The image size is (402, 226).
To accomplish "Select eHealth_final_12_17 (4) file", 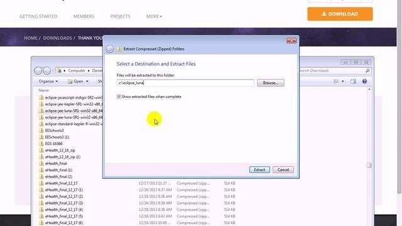I will [x=64, y=210].
